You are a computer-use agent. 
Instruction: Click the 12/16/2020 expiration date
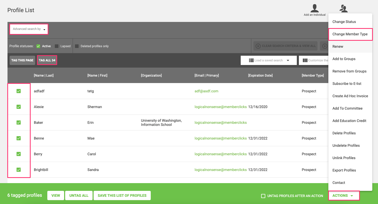258,107
